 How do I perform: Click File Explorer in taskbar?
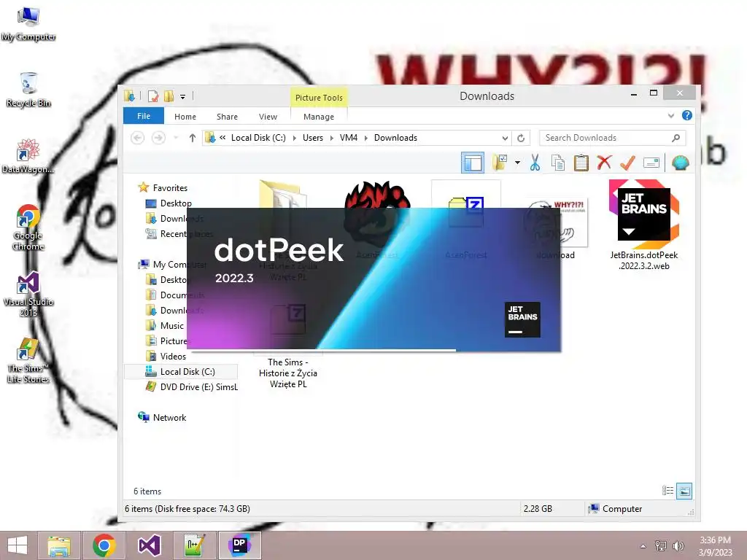click(59, 545)
